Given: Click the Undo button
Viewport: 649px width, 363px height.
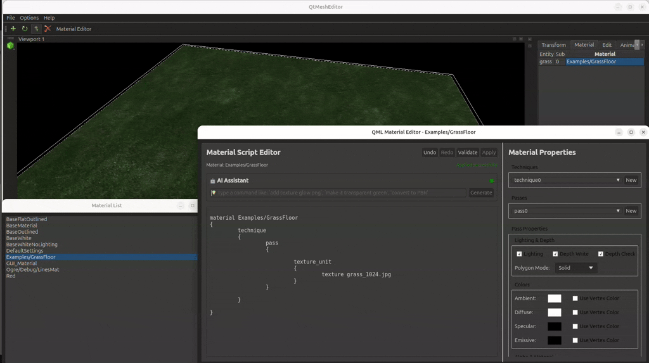Looking at the screenshot, I should pos(430,152).
